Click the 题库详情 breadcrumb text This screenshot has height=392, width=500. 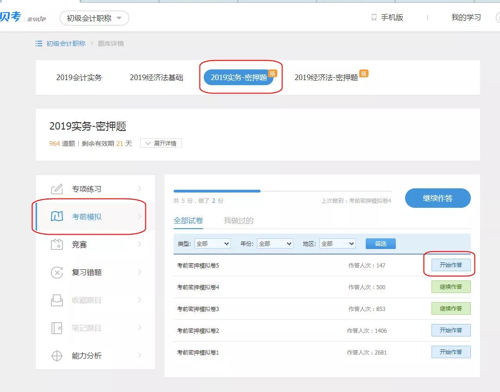pos(111,44)
